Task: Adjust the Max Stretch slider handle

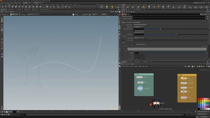Action: [x=176, y=34]
